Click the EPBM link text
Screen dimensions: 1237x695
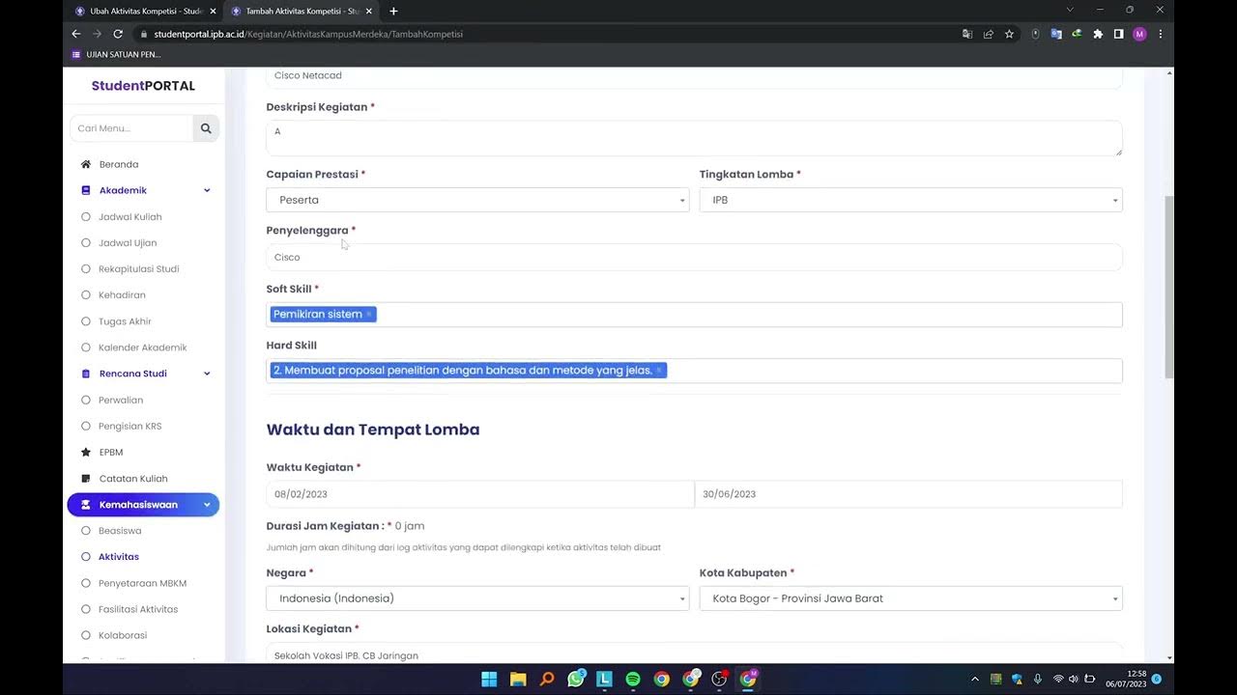click(x=111, y=452)
